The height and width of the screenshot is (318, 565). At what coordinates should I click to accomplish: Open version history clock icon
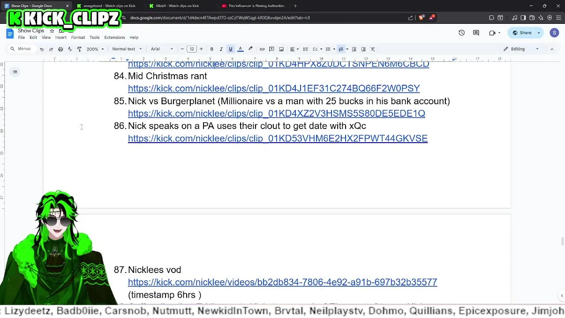coord(461,33)
